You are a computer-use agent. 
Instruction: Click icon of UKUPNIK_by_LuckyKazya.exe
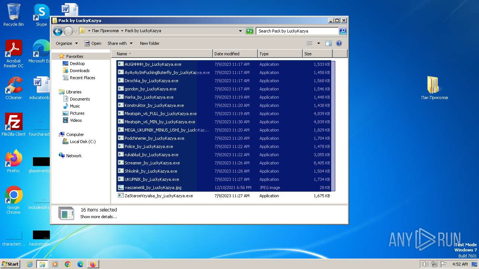coord(121,179)
